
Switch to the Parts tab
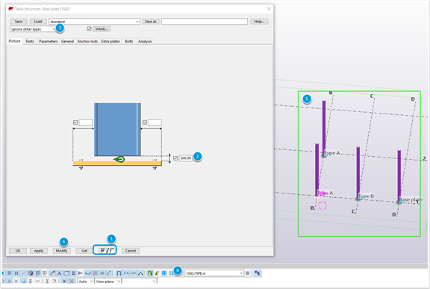[x=30, y=41]
